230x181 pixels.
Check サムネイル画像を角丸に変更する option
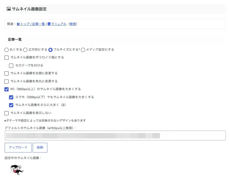tap(6, 81)
